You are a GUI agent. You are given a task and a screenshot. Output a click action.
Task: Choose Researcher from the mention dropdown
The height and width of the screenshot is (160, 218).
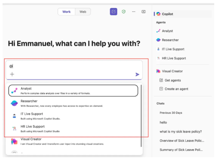(x=73, y=103)
